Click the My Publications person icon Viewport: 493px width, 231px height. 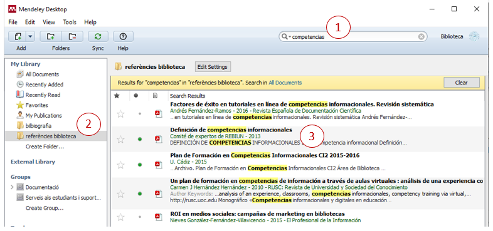point(20,115)
